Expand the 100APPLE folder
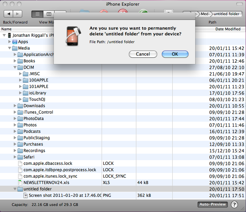This screenshot has height=212, width=246. [20, 80]
